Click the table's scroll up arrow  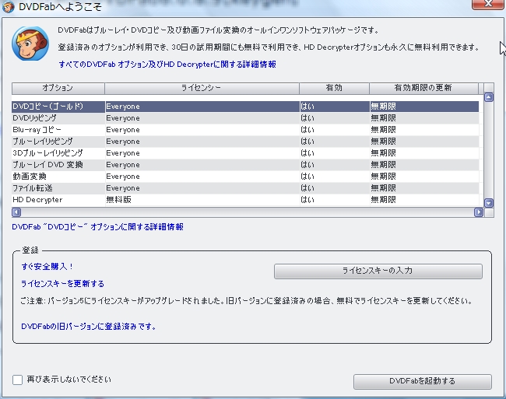[x=489, y=97]
